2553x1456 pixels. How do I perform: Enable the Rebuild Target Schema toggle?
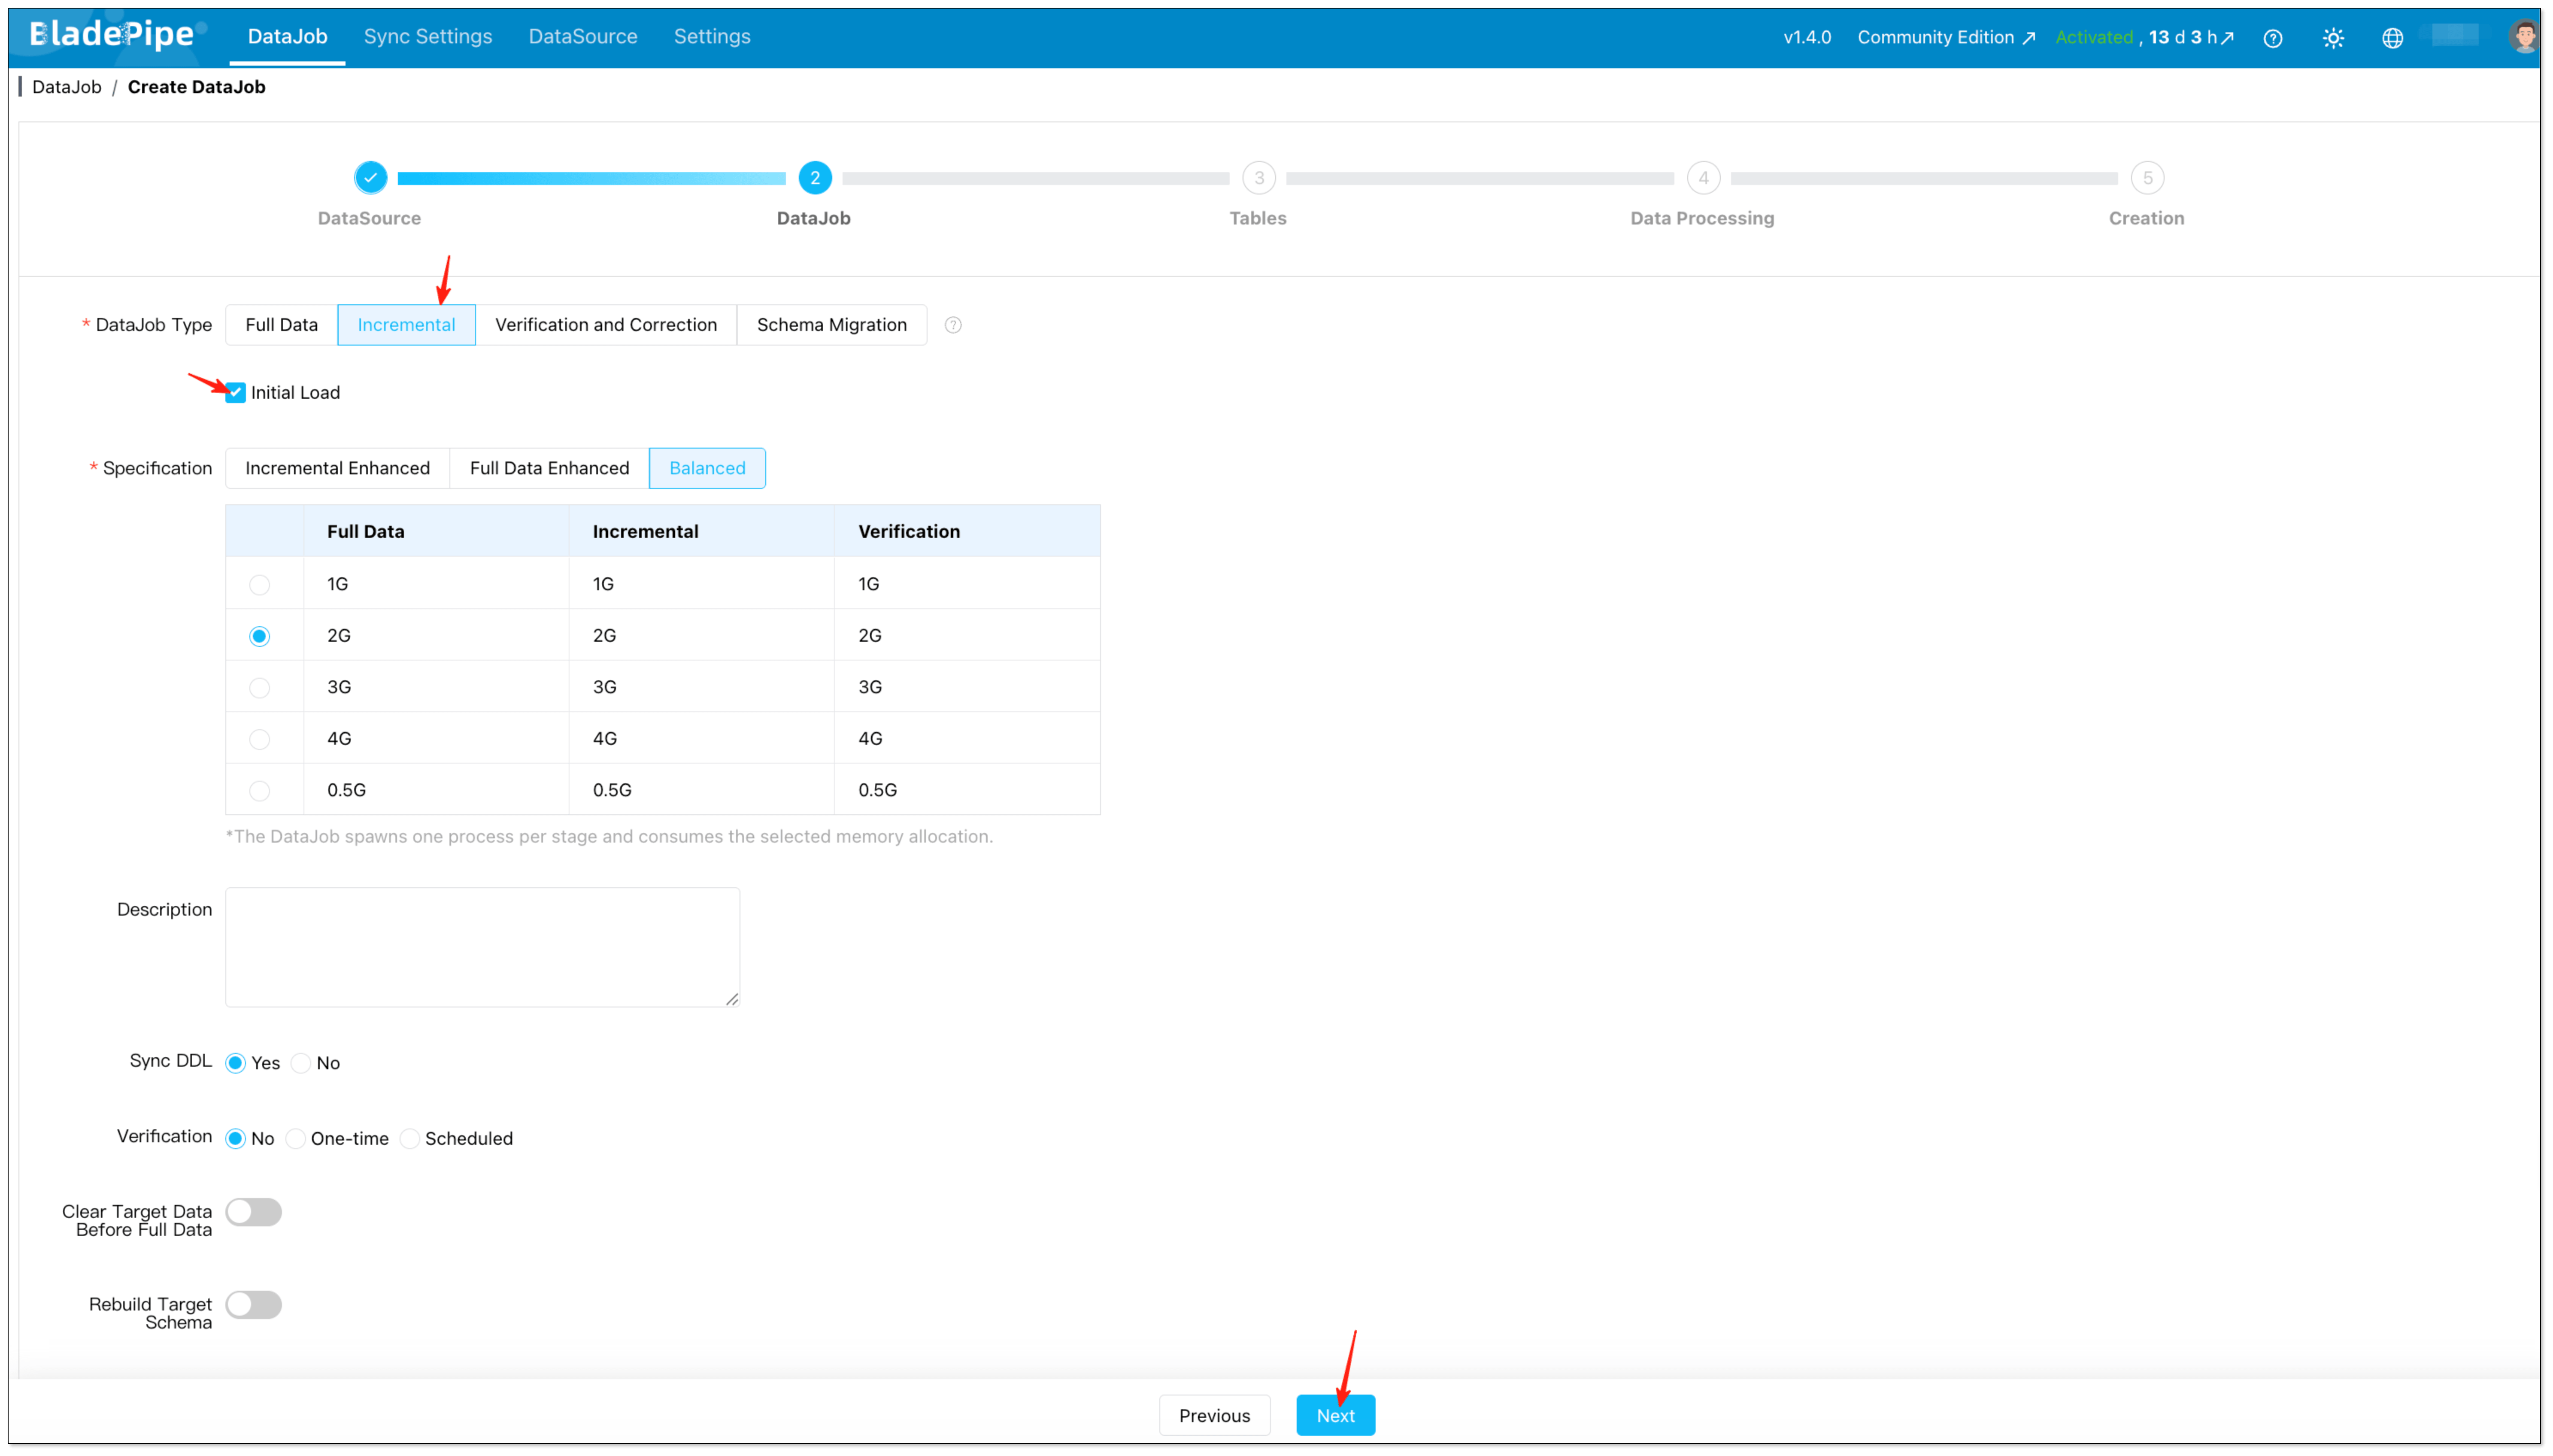click(x=254, y=1304)
